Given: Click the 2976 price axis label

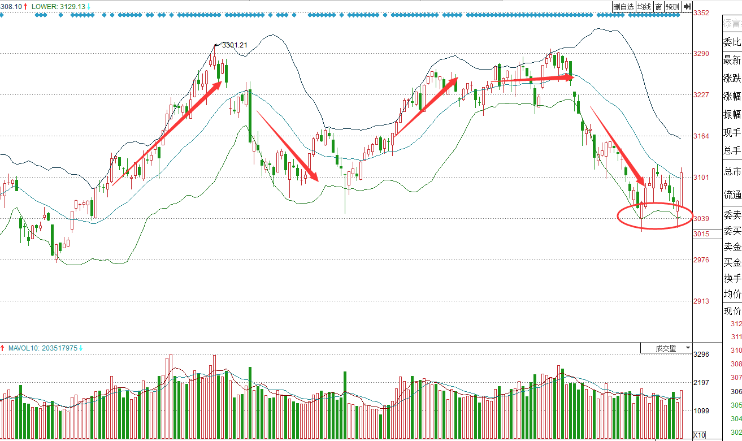Looking at the screenshot, I should [701, 260].
